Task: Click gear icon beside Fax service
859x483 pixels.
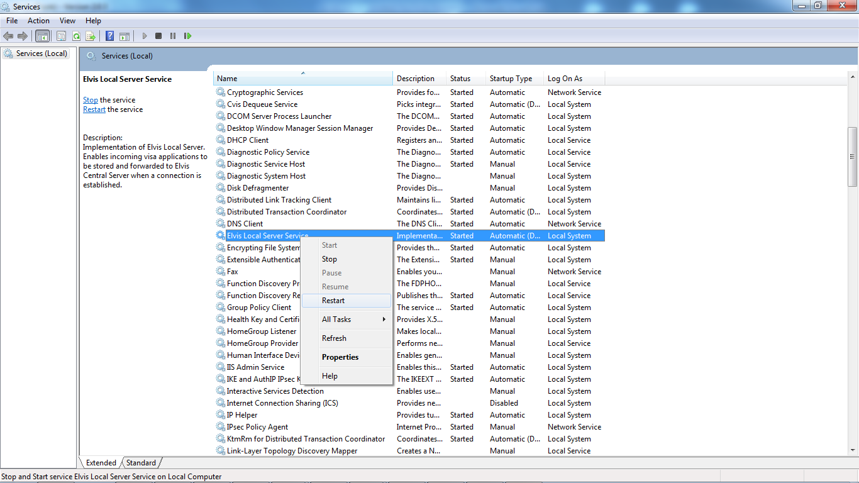Action: pyautogui.click(x=221, y=272)
